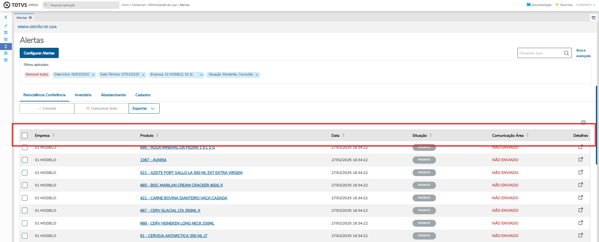Open product link 668 - CERV HEINEKEN LONG NECK

pos(177,223)
